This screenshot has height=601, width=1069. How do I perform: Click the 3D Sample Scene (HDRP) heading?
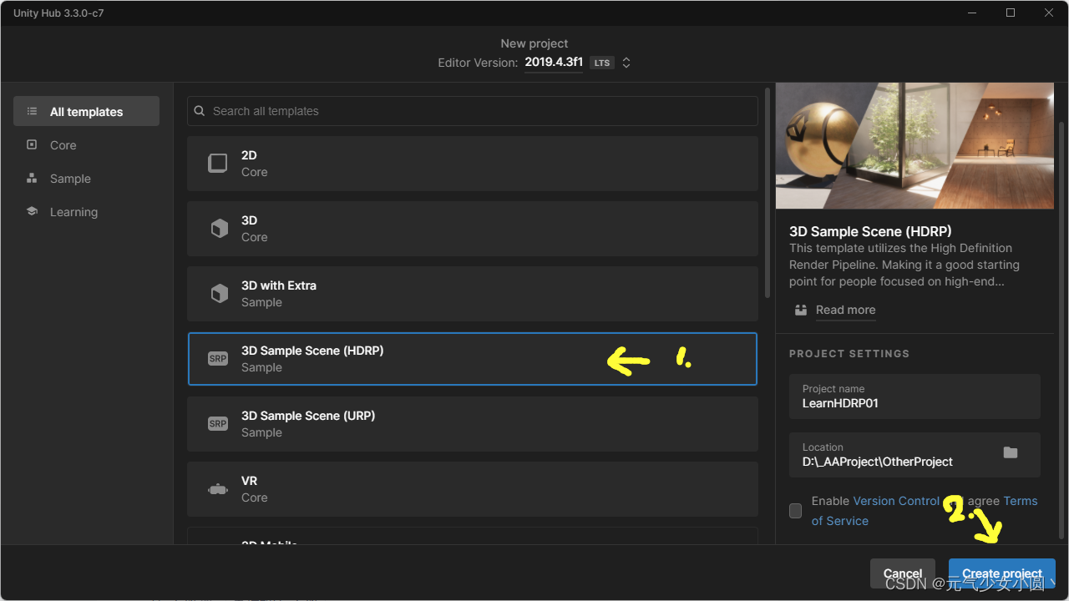[870, 231]
